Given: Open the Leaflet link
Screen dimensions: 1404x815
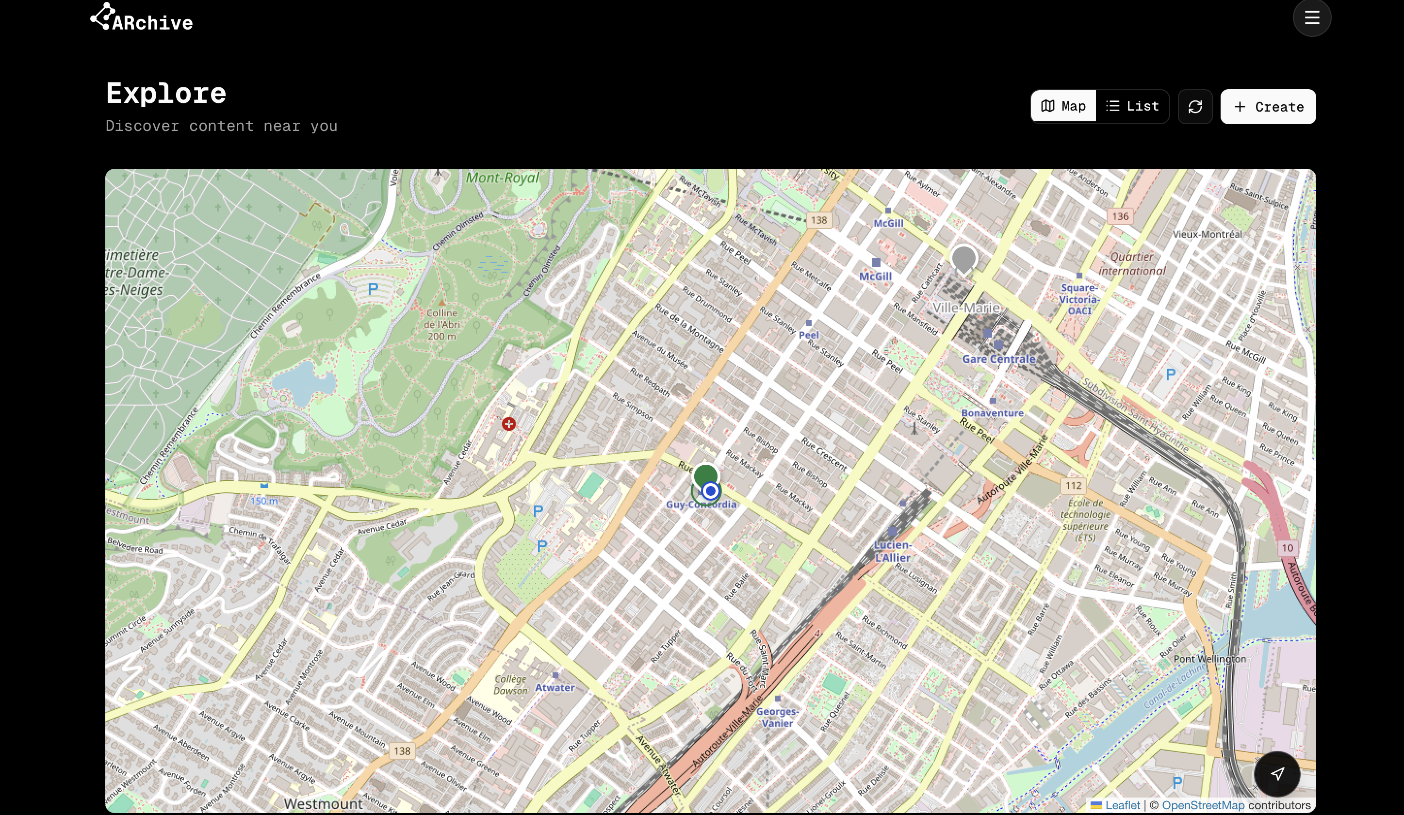Looking at the screenshot, I should coord(1122,805).
